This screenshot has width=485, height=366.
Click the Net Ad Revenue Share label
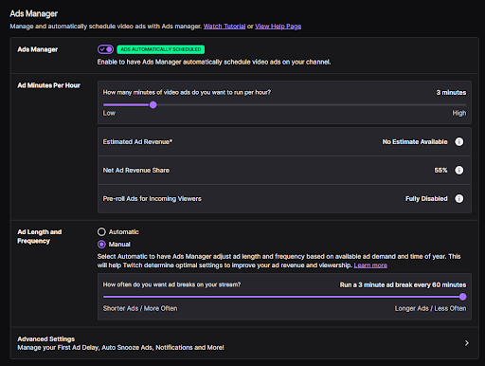[136, 170]
